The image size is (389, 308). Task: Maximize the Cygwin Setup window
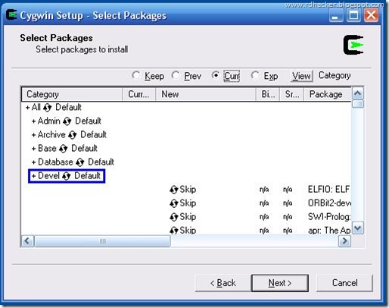pos(353,15)
